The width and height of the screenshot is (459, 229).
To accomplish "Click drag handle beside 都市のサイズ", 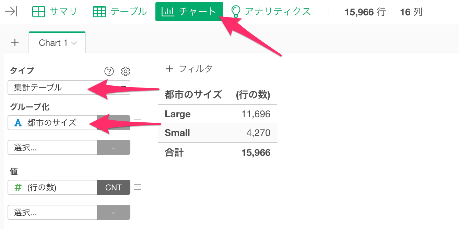I will [138, 120].
